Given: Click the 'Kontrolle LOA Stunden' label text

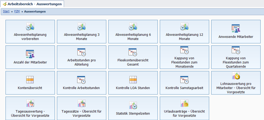Looking at the screenshot, I should (133, 88).
